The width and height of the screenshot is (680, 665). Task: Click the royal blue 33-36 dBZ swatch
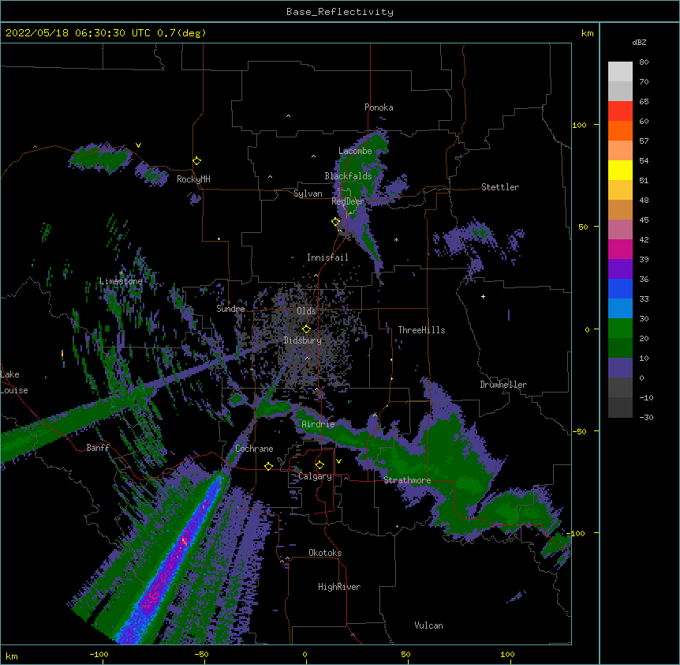620,288
